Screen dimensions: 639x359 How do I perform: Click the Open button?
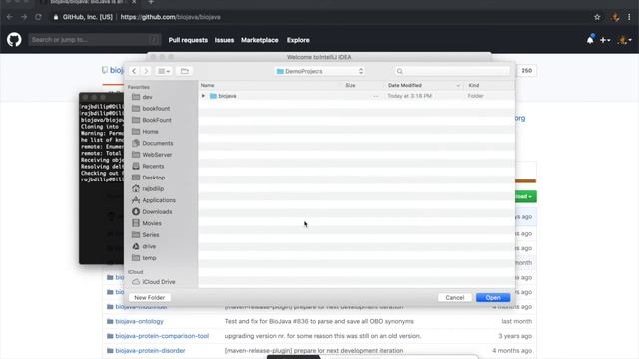(x=493, y=298)
